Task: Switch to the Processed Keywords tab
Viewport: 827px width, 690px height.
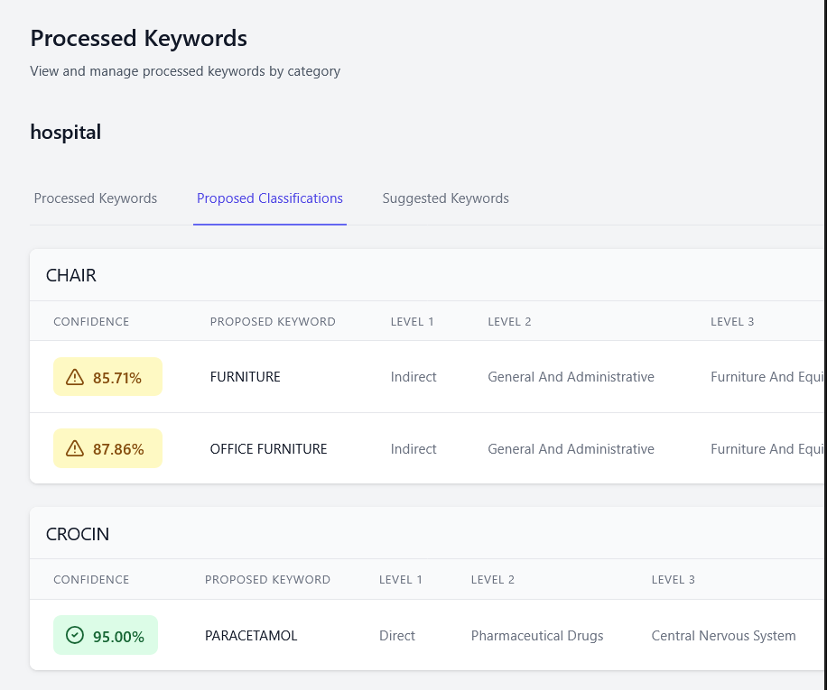Action: (x=96, y=198)
